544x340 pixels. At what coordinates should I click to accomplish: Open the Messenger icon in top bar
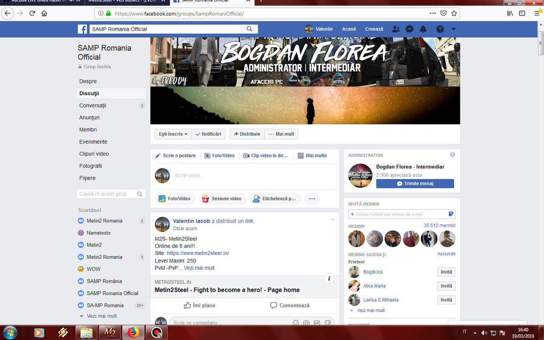pyautogui.click(x=409, y=29)
